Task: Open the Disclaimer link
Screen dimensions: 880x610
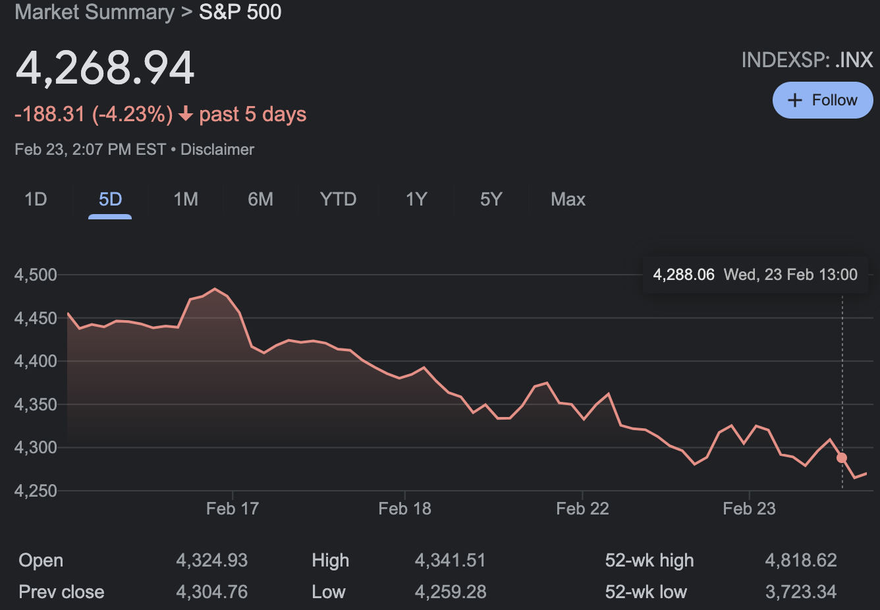Action: (x=217, y=150)
